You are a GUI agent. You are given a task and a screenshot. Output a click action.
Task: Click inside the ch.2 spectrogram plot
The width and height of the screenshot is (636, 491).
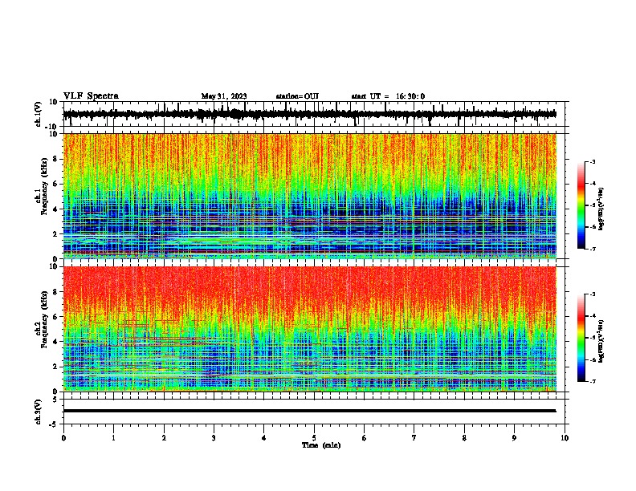point(309,329)
